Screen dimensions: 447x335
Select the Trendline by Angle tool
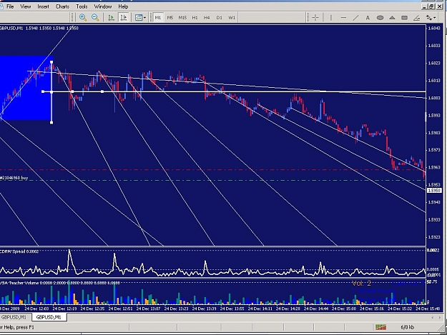[x=416, y=18]
